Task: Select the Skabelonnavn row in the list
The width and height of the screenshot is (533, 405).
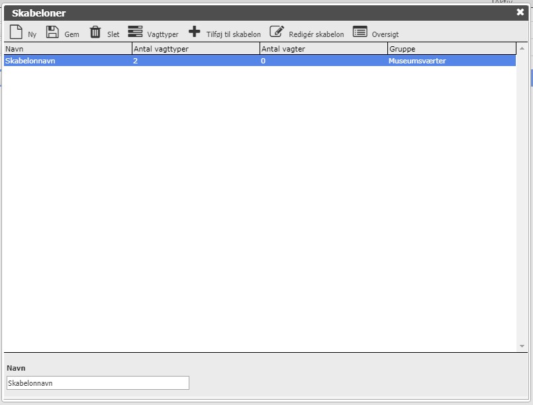Action: 66,61
